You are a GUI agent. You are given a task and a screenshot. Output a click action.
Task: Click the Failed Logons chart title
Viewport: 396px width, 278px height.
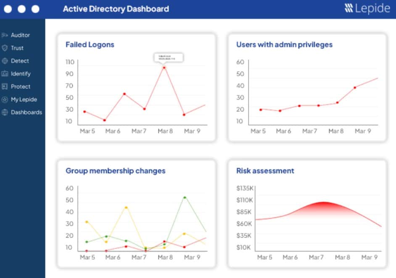90,45
